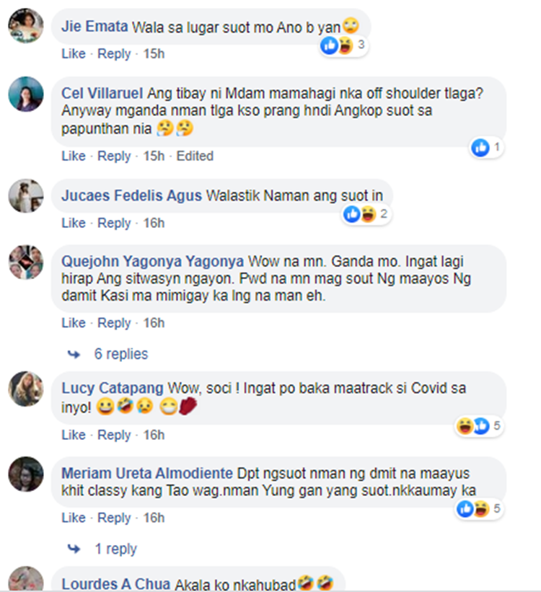
Task: Reply to Cel Villaruel's comment
Action: pyautogui.click(x=114, y=156)
